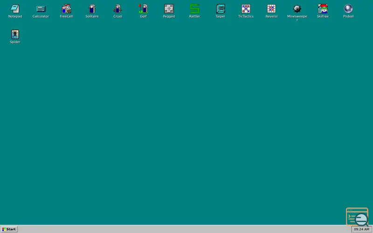Screen dimensions: 373x233
Task: Select the green Rattler snake icon
Action: pos(194,9)
